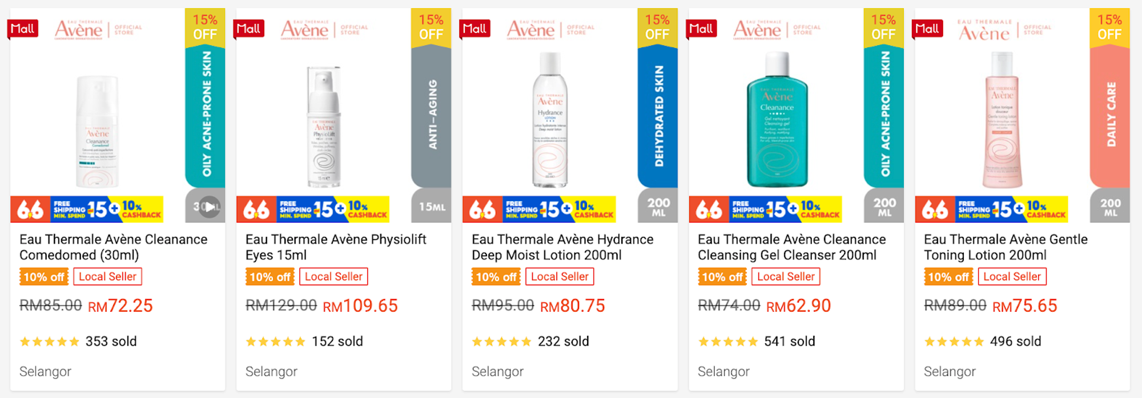Click the Avène Official Store logo on Hydrance
The width and height of the screenshot is (1142, 398).
[550, 30]
